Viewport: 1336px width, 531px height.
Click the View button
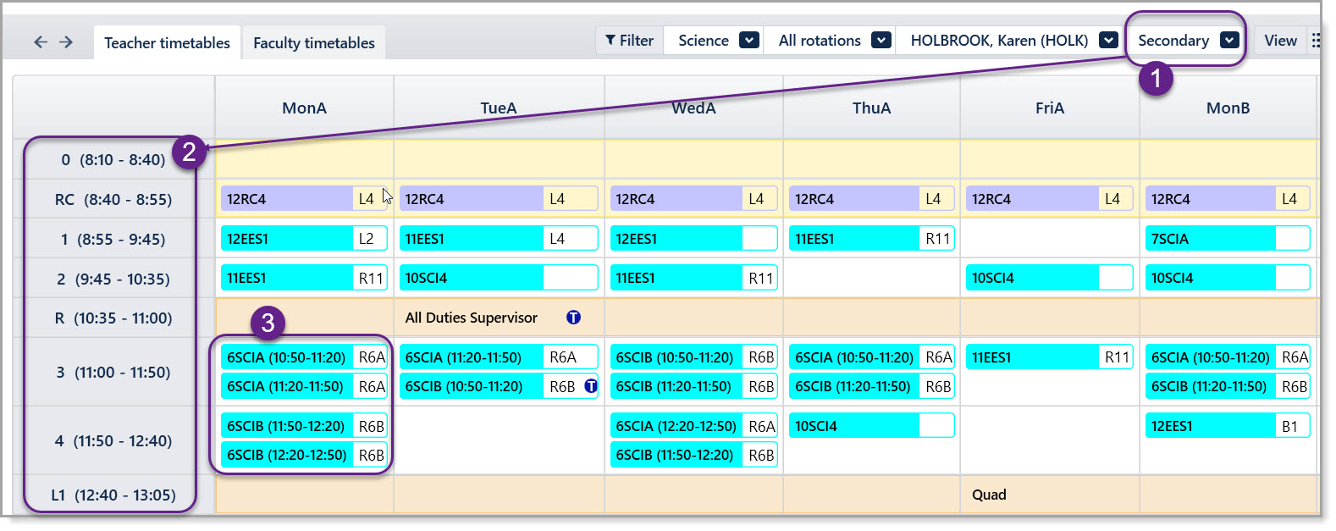coord(1280,40)
